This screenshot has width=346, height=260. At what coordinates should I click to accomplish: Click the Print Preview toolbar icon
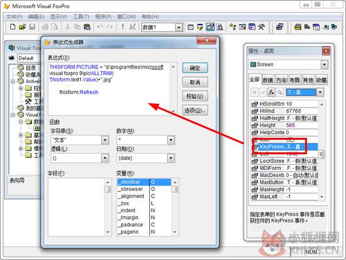pyautogui.click(x=55, y=27)
